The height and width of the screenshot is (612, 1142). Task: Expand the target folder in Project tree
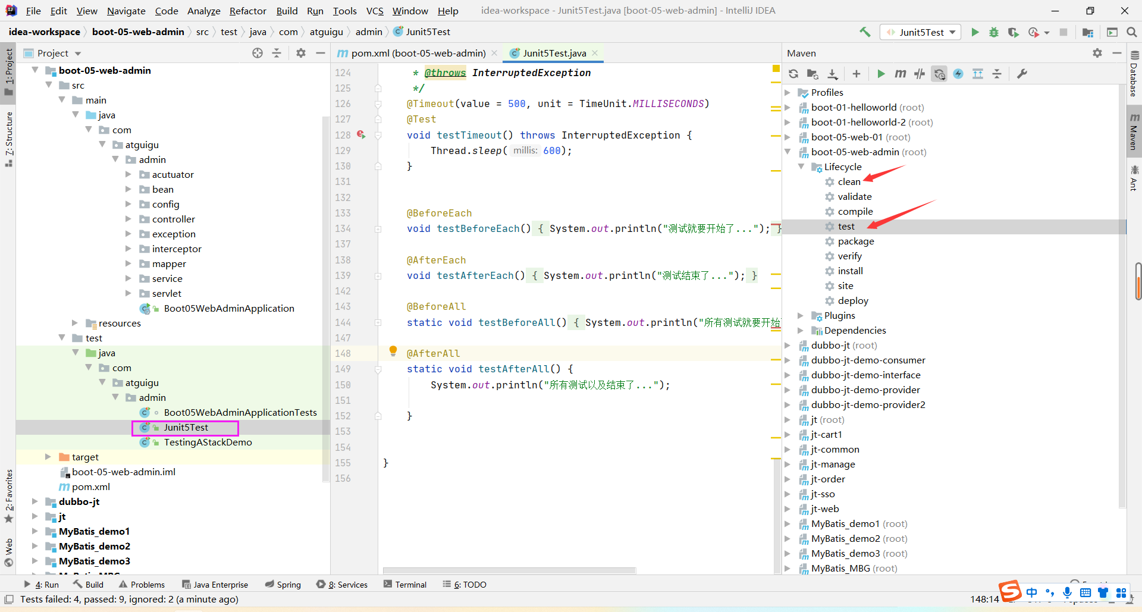coord(48,457)
